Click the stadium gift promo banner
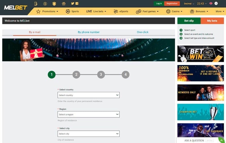Screen dimensions: 226x143 click(88, 50)
